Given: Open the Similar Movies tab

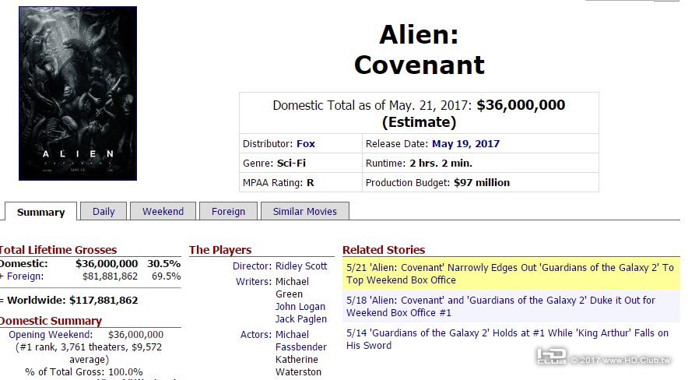Looking at the screenshot, I should pos(305,211).
